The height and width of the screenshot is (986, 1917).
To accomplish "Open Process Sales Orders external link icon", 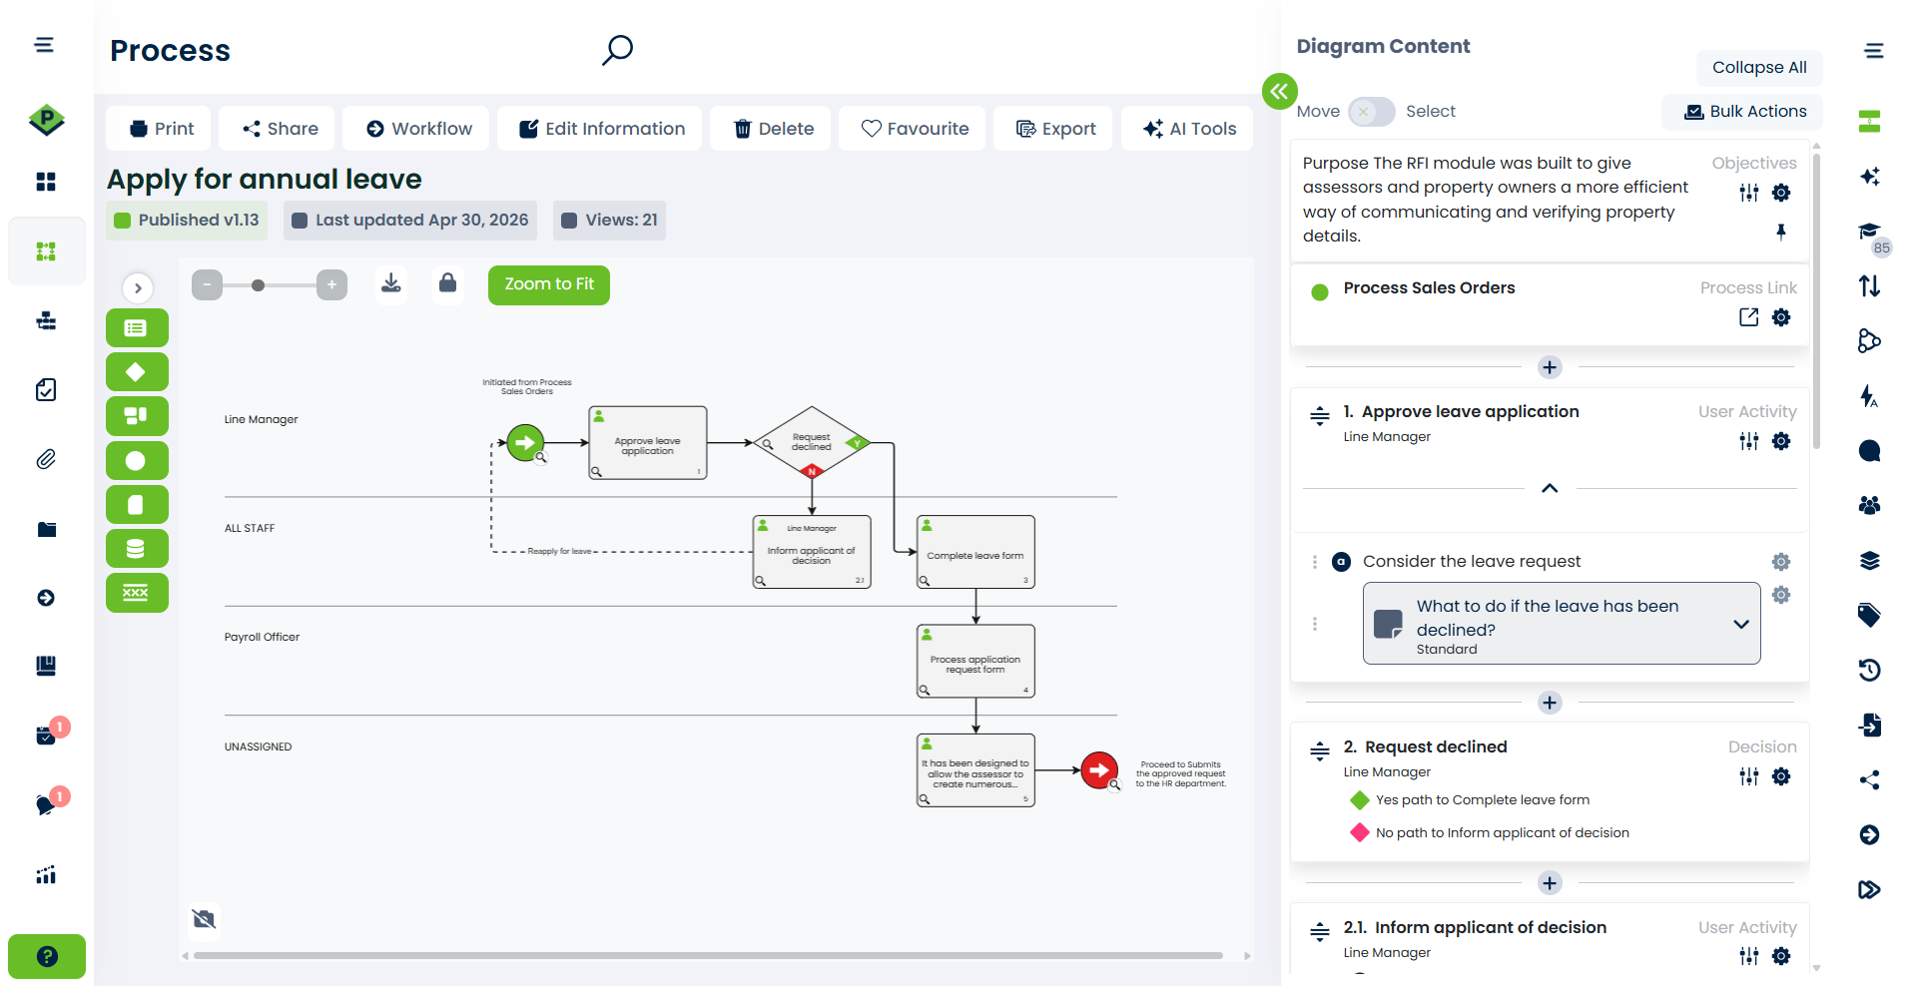I will coord(1749,317).
